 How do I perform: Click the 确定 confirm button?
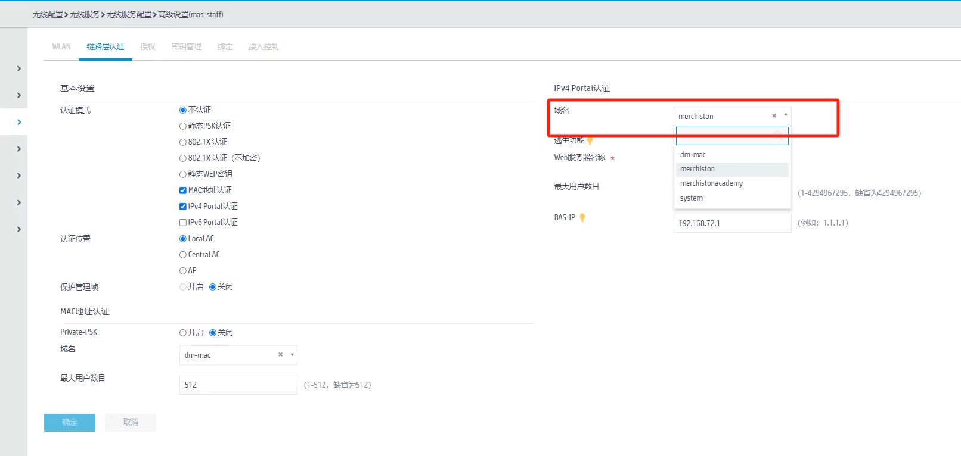(x=70, y=423)
